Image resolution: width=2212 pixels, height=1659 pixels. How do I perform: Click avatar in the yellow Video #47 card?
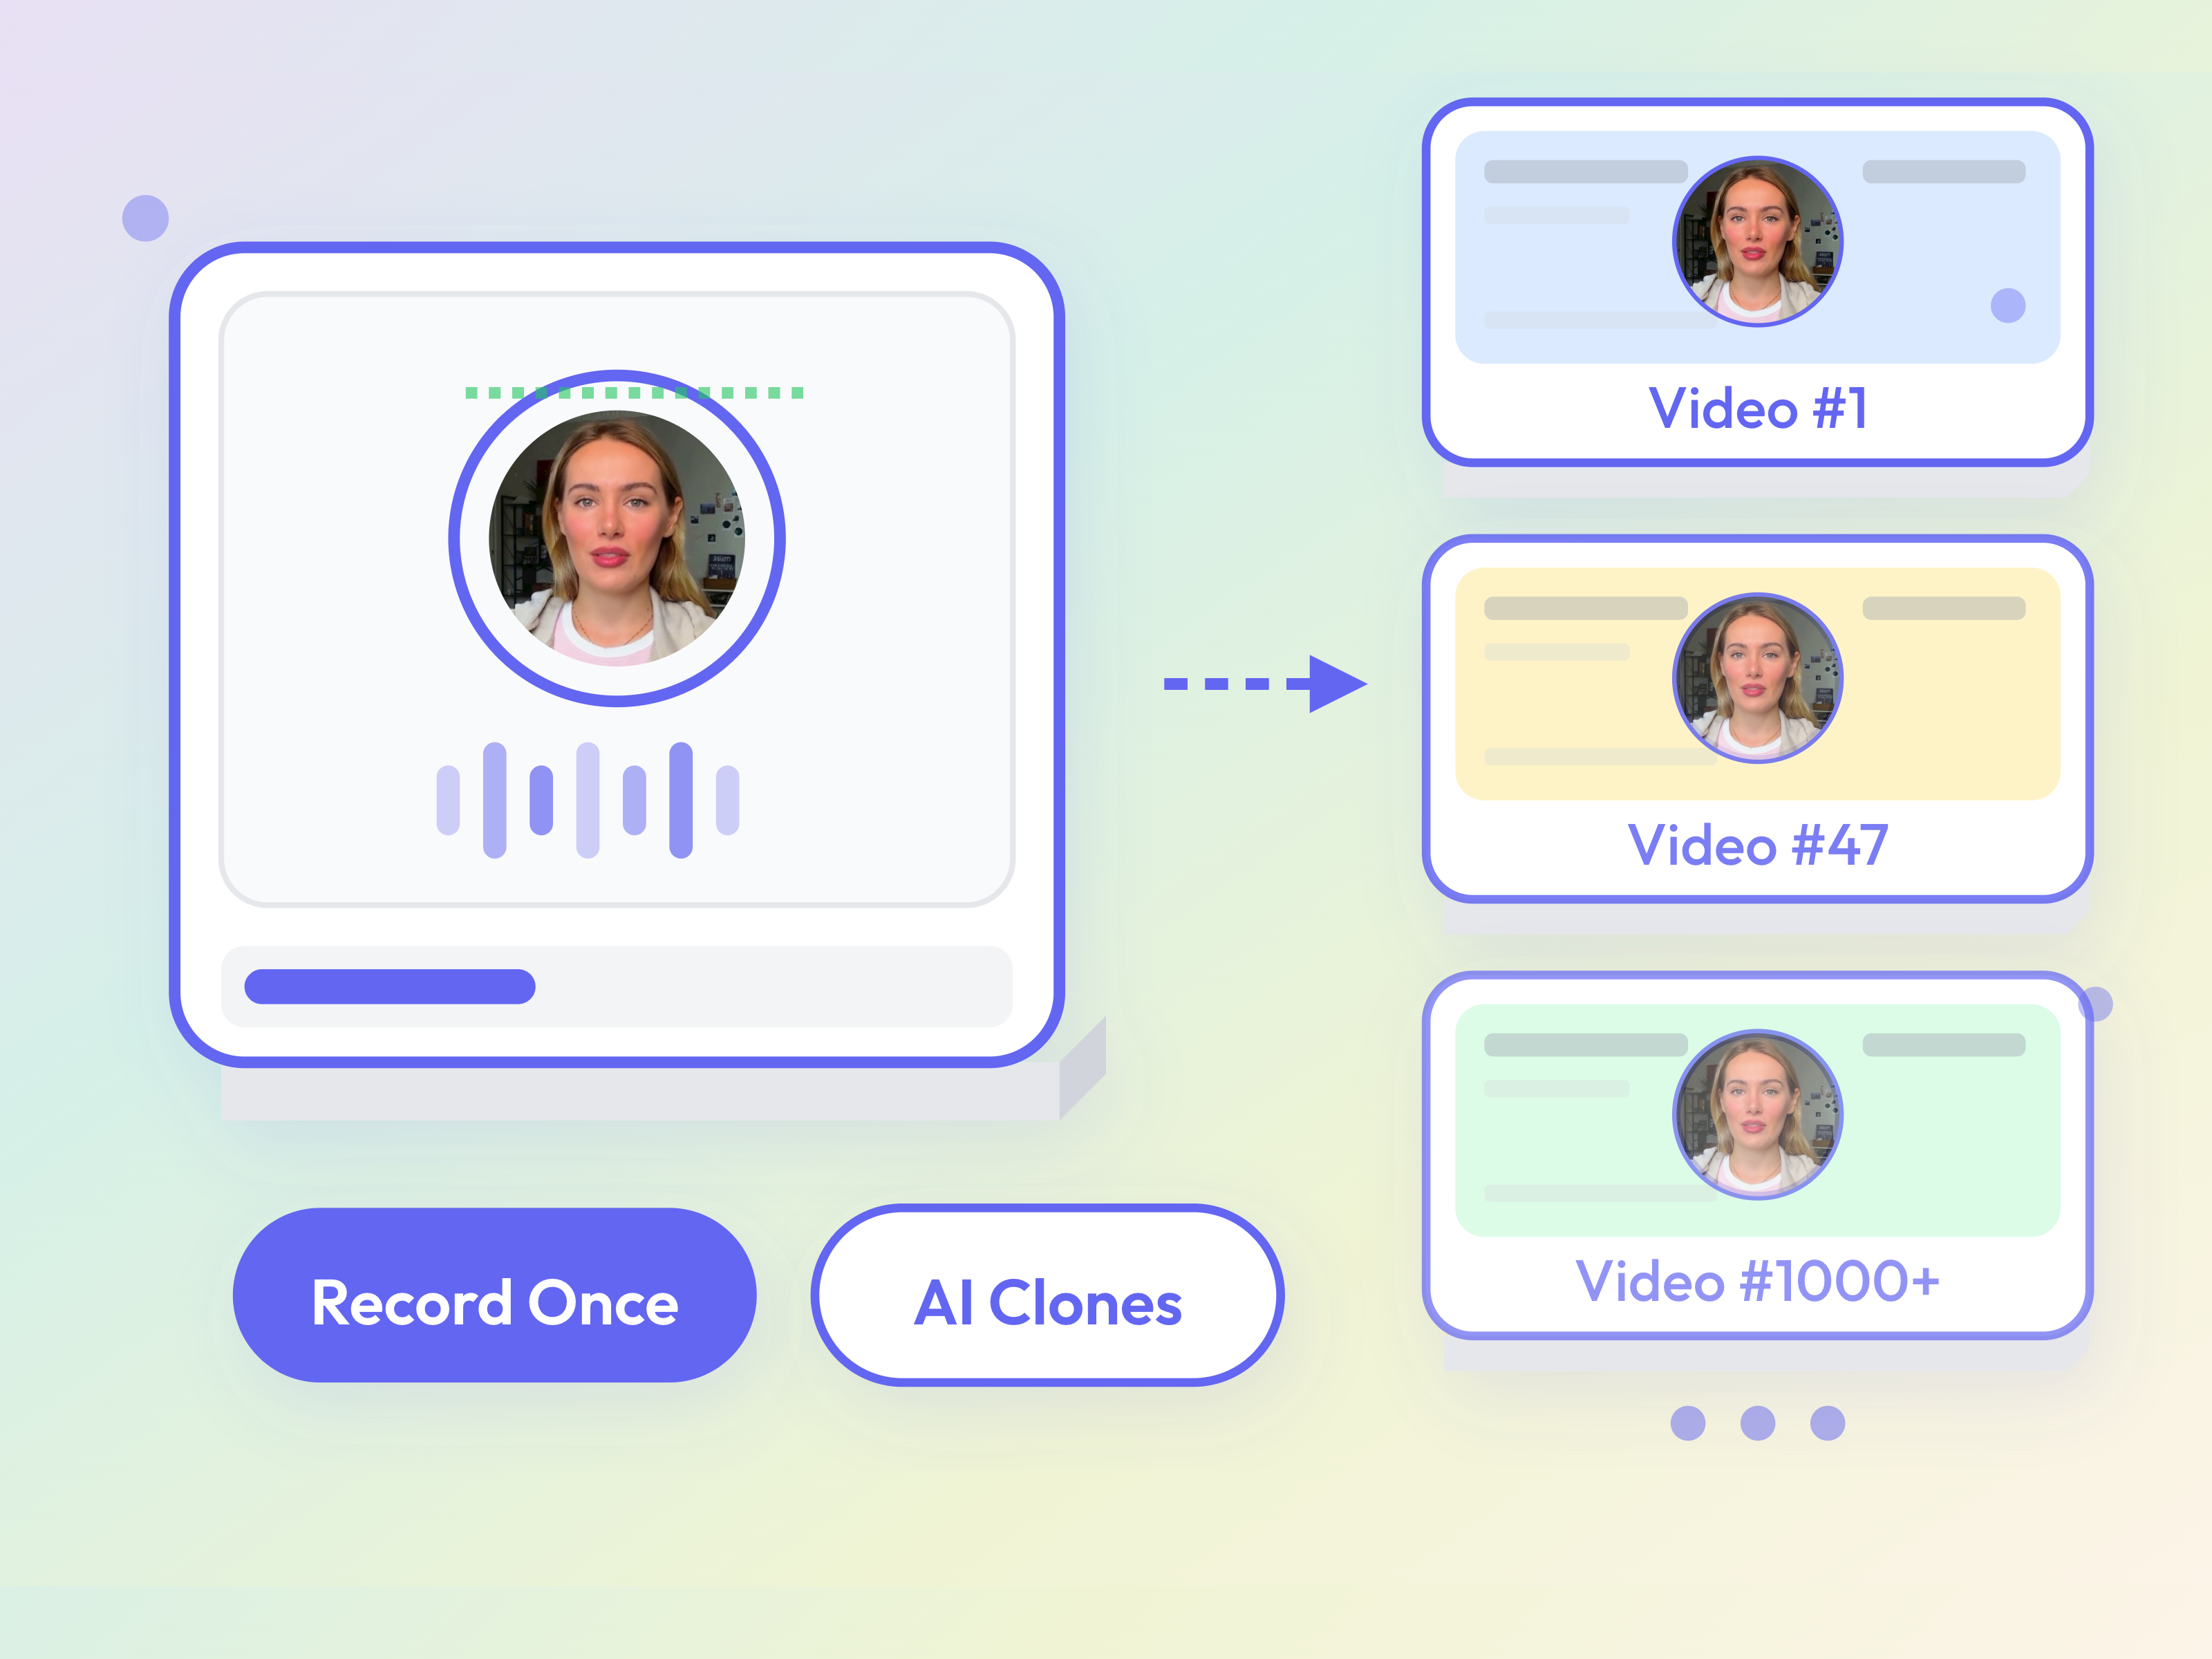pos(1757,678)
